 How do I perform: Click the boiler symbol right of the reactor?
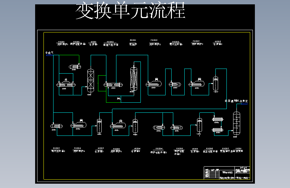[154, 83]
